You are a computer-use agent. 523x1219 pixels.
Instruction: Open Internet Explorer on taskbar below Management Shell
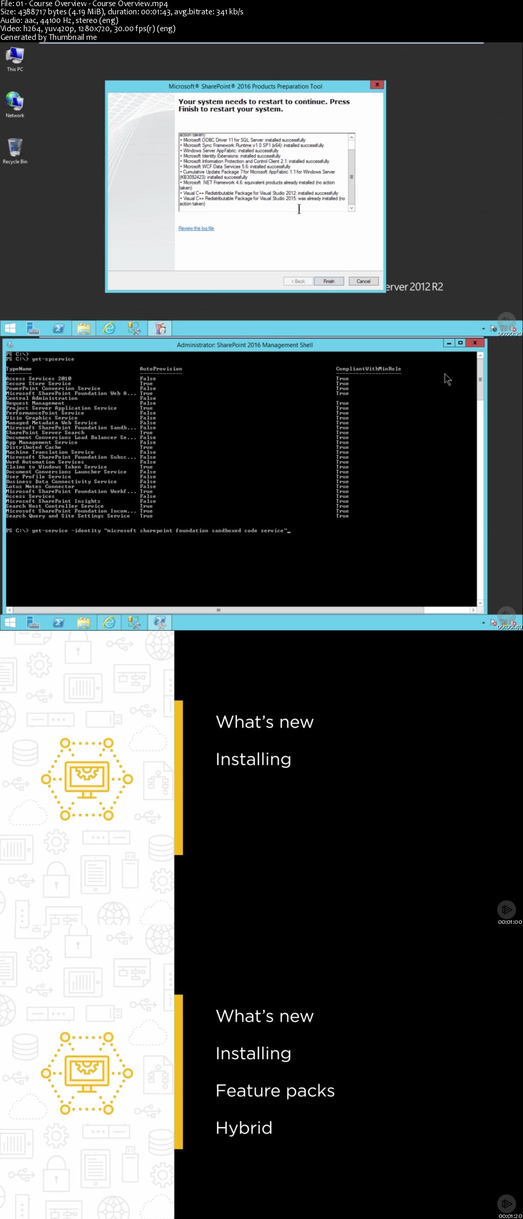point(109,623)
